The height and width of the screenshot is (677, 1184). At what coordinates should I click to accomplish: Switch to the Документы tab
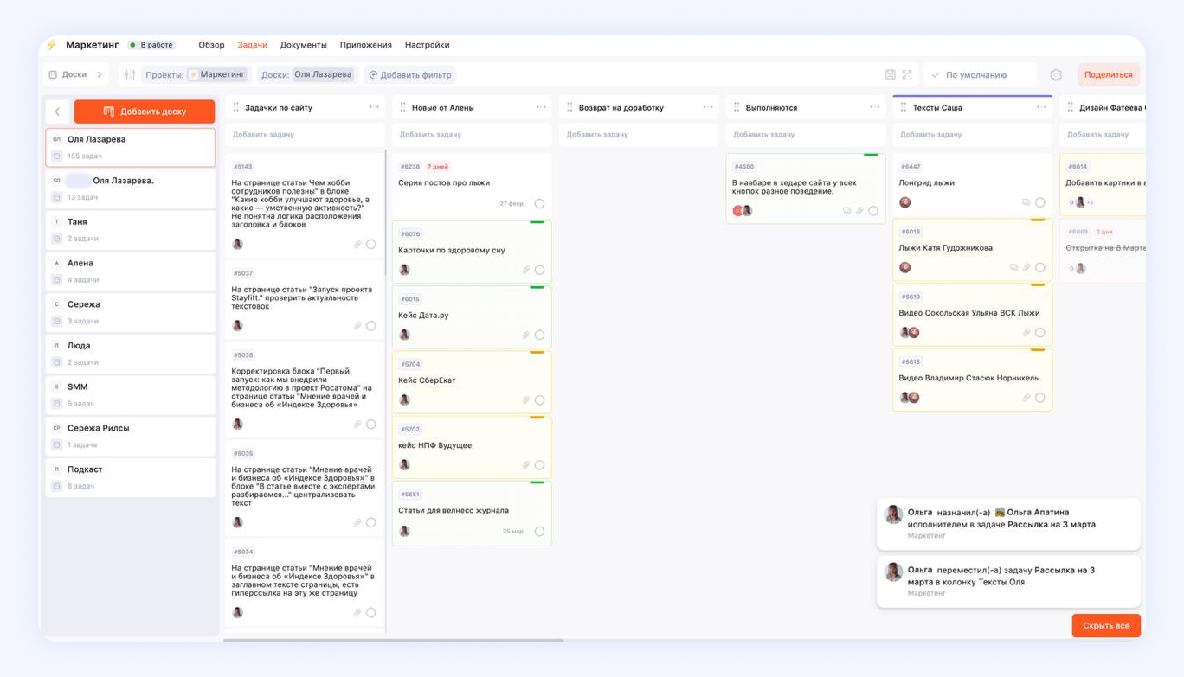click(303, 45)
